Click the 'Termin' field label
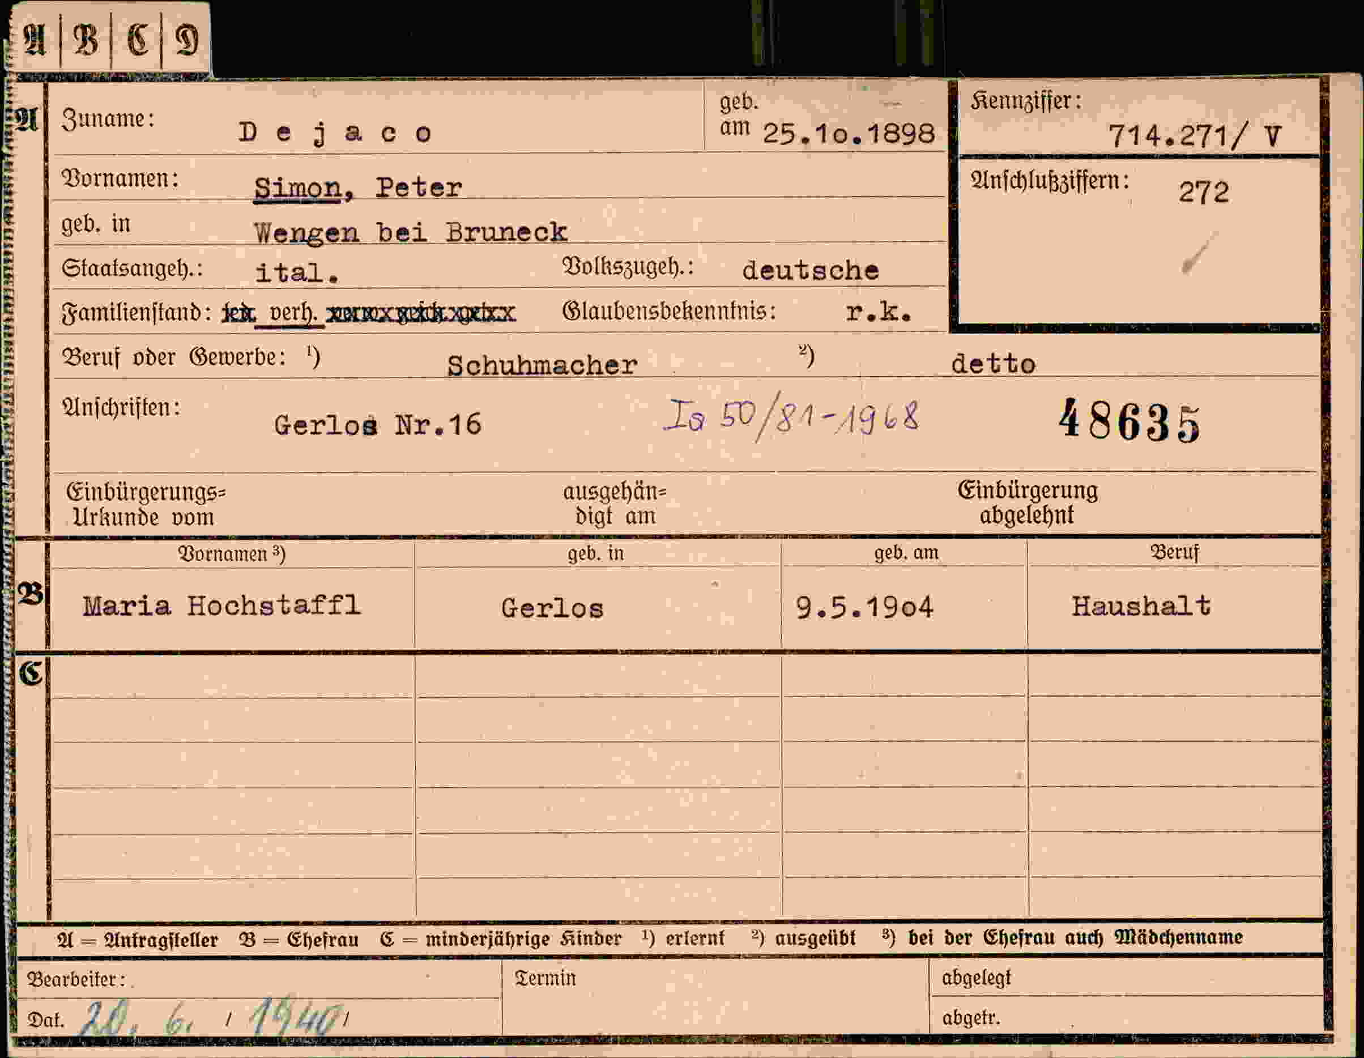The width and height of the screenshot is (1364, 1058). pyautogui.click(x=544, y=978)
